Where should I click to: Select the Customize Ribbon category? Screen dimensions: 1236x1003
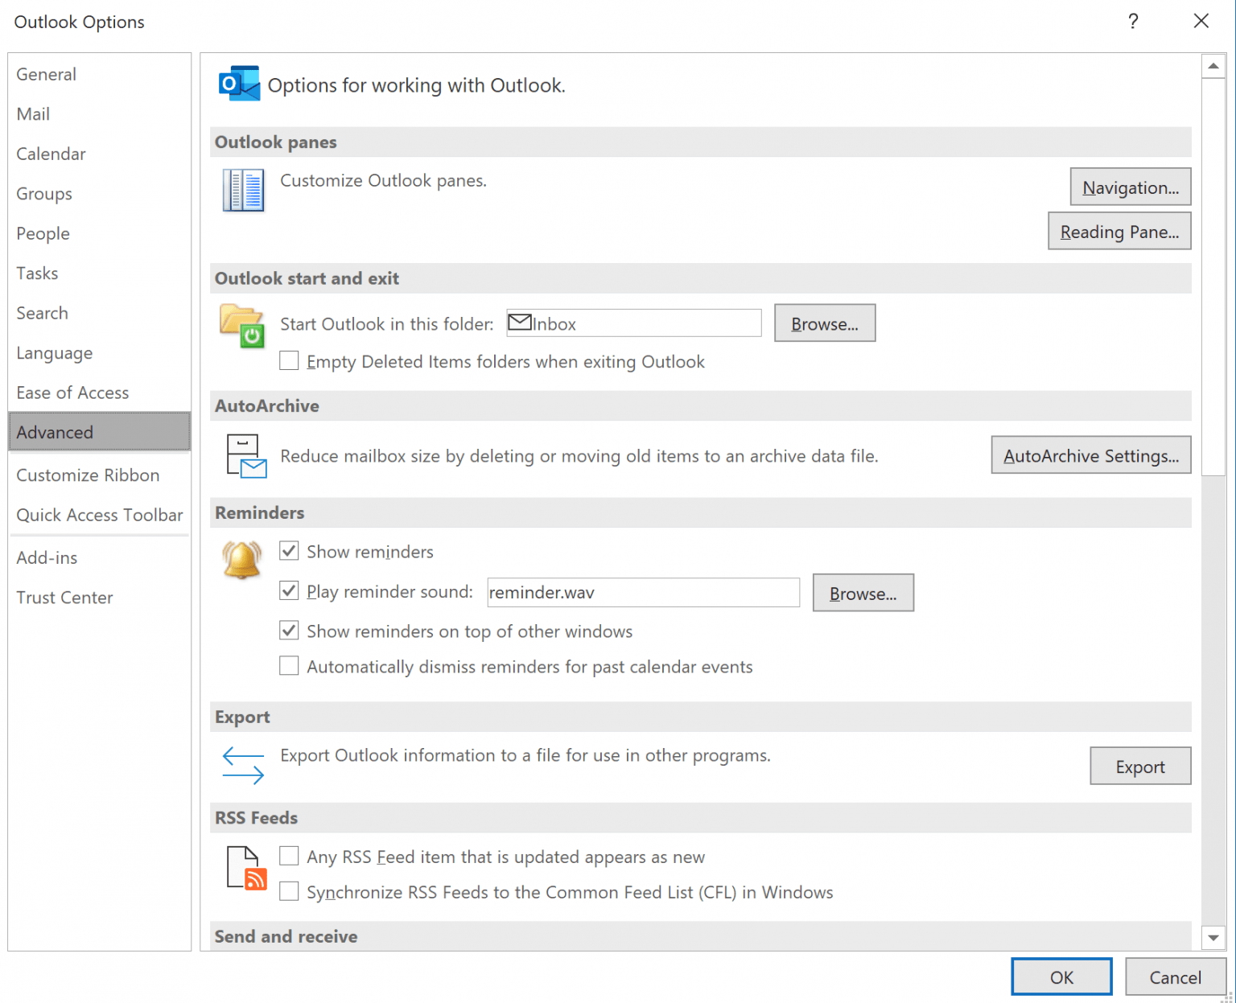[88, 475]
